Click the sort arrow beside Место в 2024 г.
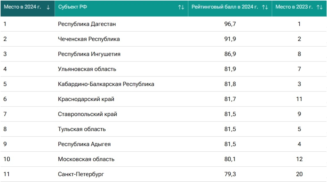The height and width of the screenshot is (182, 327). pos(48,7)
